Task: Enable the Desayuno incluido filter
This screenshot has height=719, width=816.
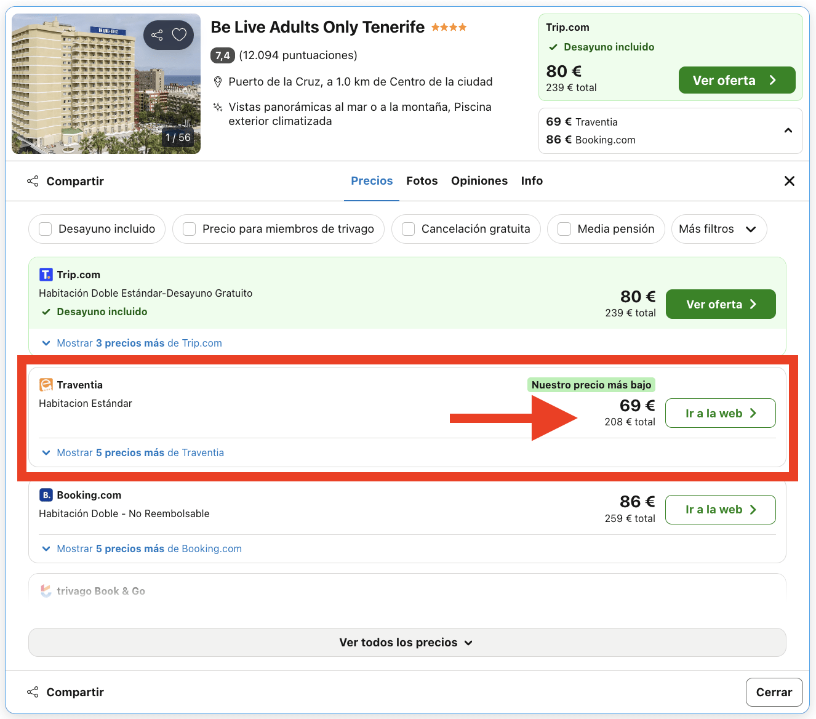Action: tap(45, 228)
